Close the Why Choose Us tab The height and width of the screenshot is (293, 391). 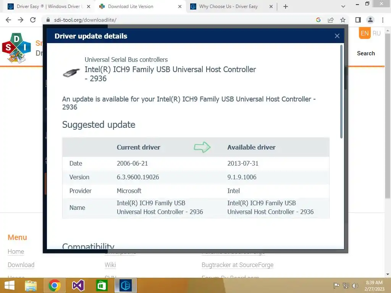click(x=271, y=6)
